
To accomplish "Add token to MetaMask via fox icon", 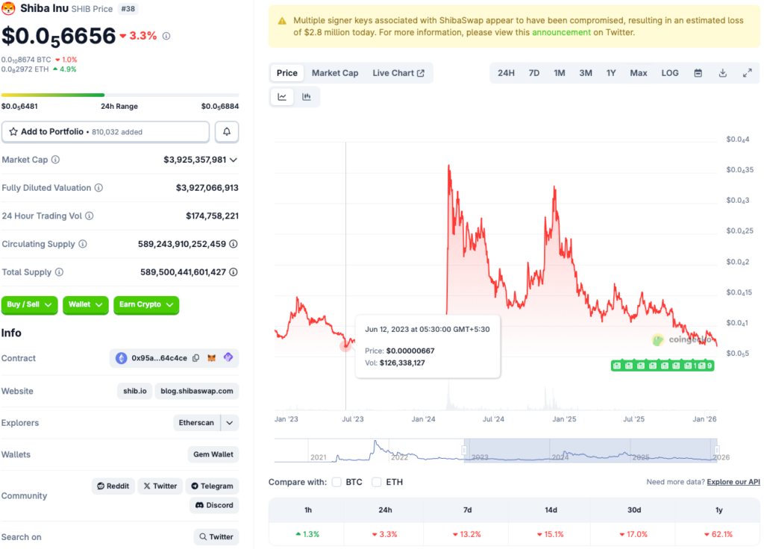I will pos(212,358).
